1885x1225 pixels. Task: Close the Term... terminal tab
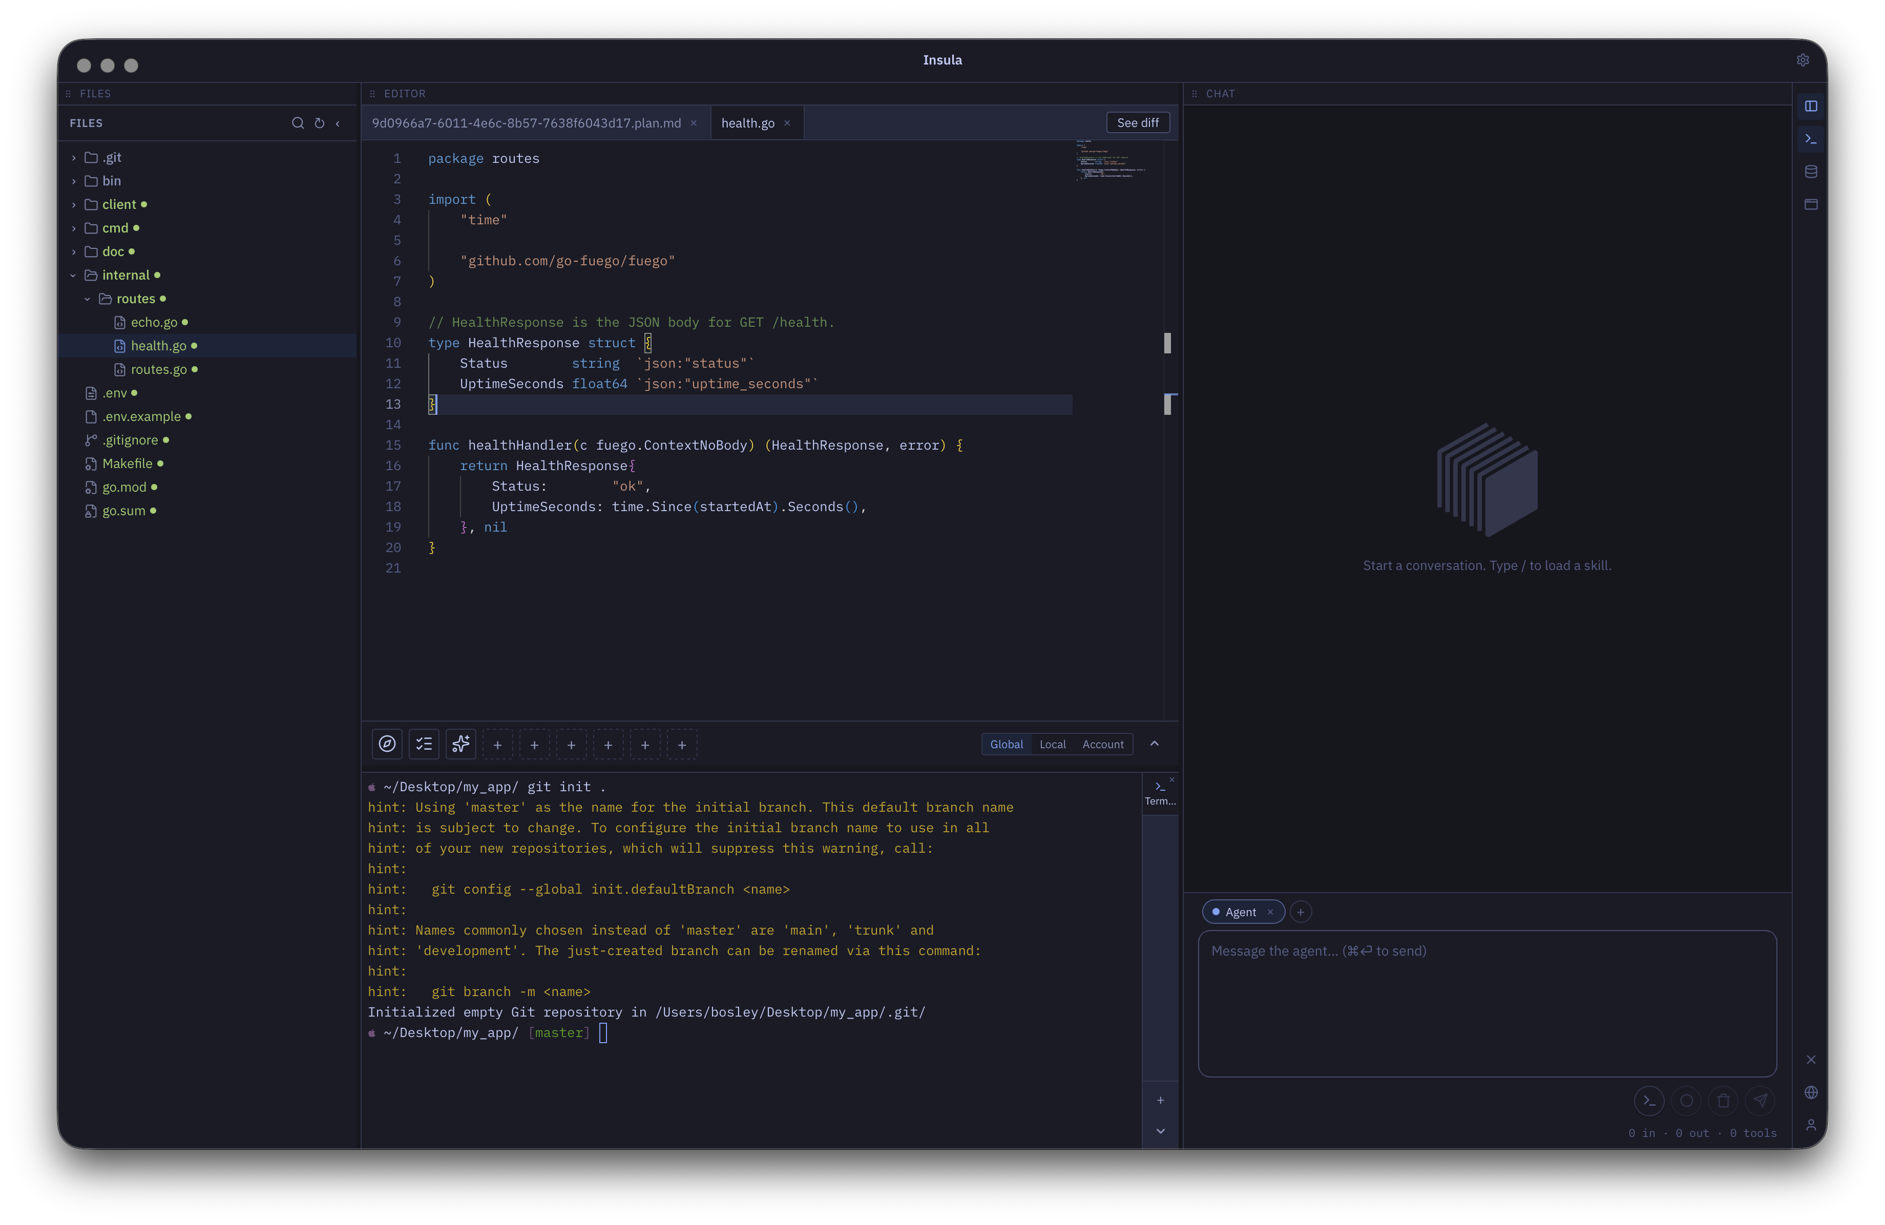click(1172, 780)
